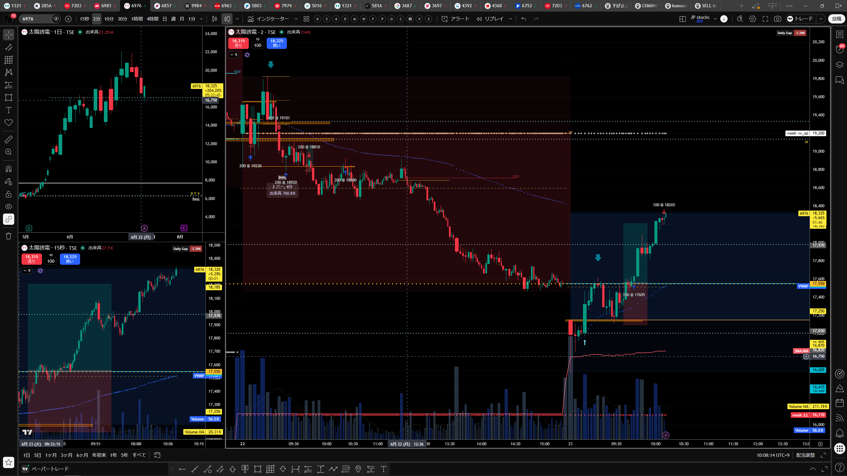This screenshot has width=847, height=476.
Task: Select the location pin tool in bottom toolbar
Action: coord(358,469)
